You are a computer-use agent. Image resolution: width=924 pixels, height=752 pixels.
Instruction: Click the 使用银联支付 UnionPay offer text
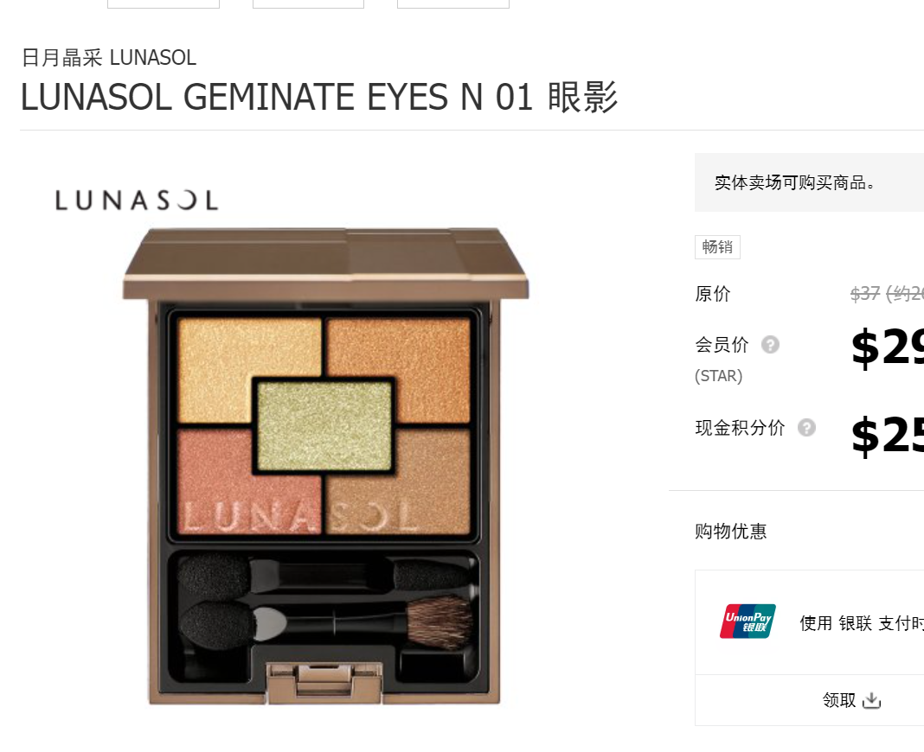click(x=862, y=623)
